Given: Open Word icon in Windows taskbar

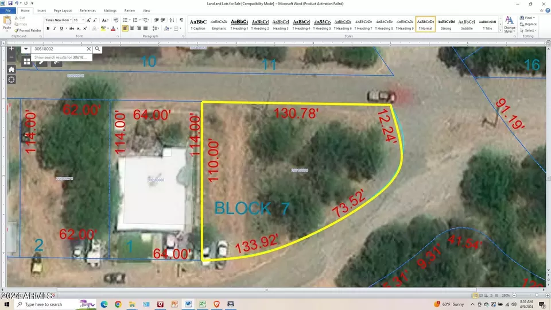Looking at the screenshot, I should tap(188, 304).
